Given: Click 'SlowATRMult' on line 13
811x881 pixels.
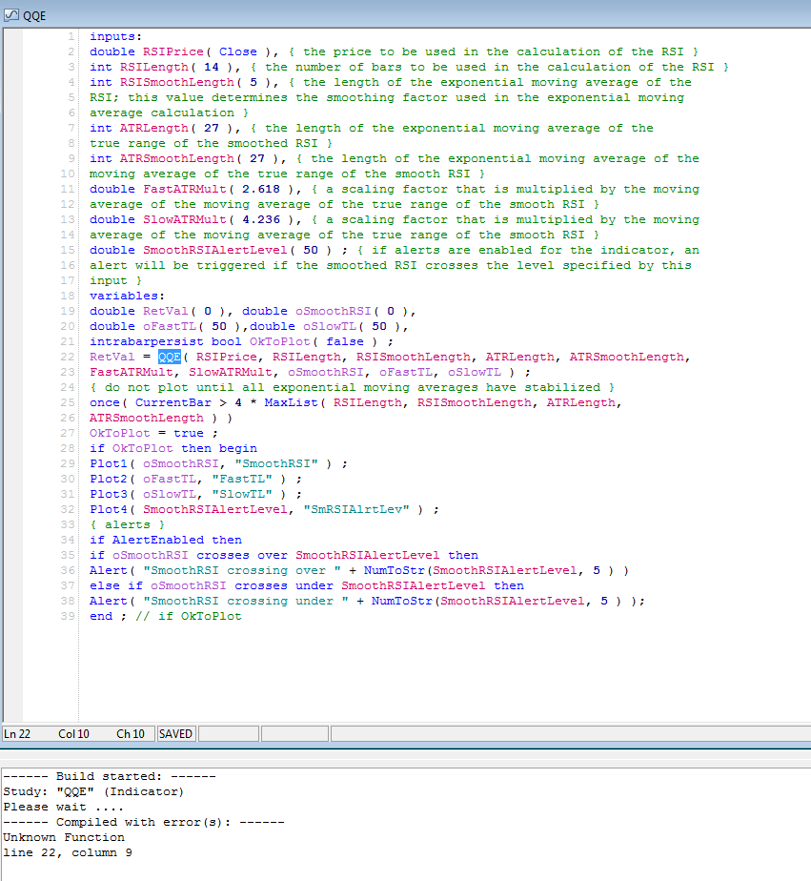Looking at the screenshot, I should tap(184, 219).
